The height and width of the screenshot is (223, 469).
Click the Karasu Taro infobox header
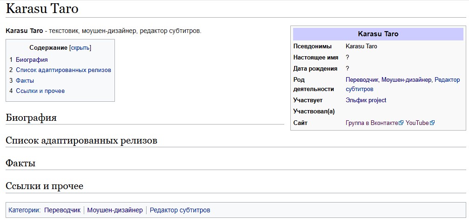point(378,34)
